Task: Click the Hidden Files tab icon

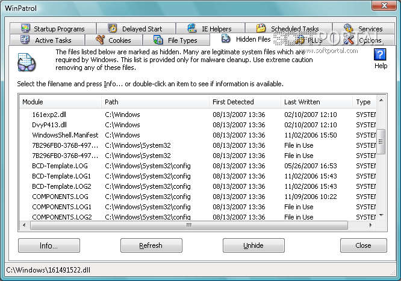Action: (x=226, y=39)
